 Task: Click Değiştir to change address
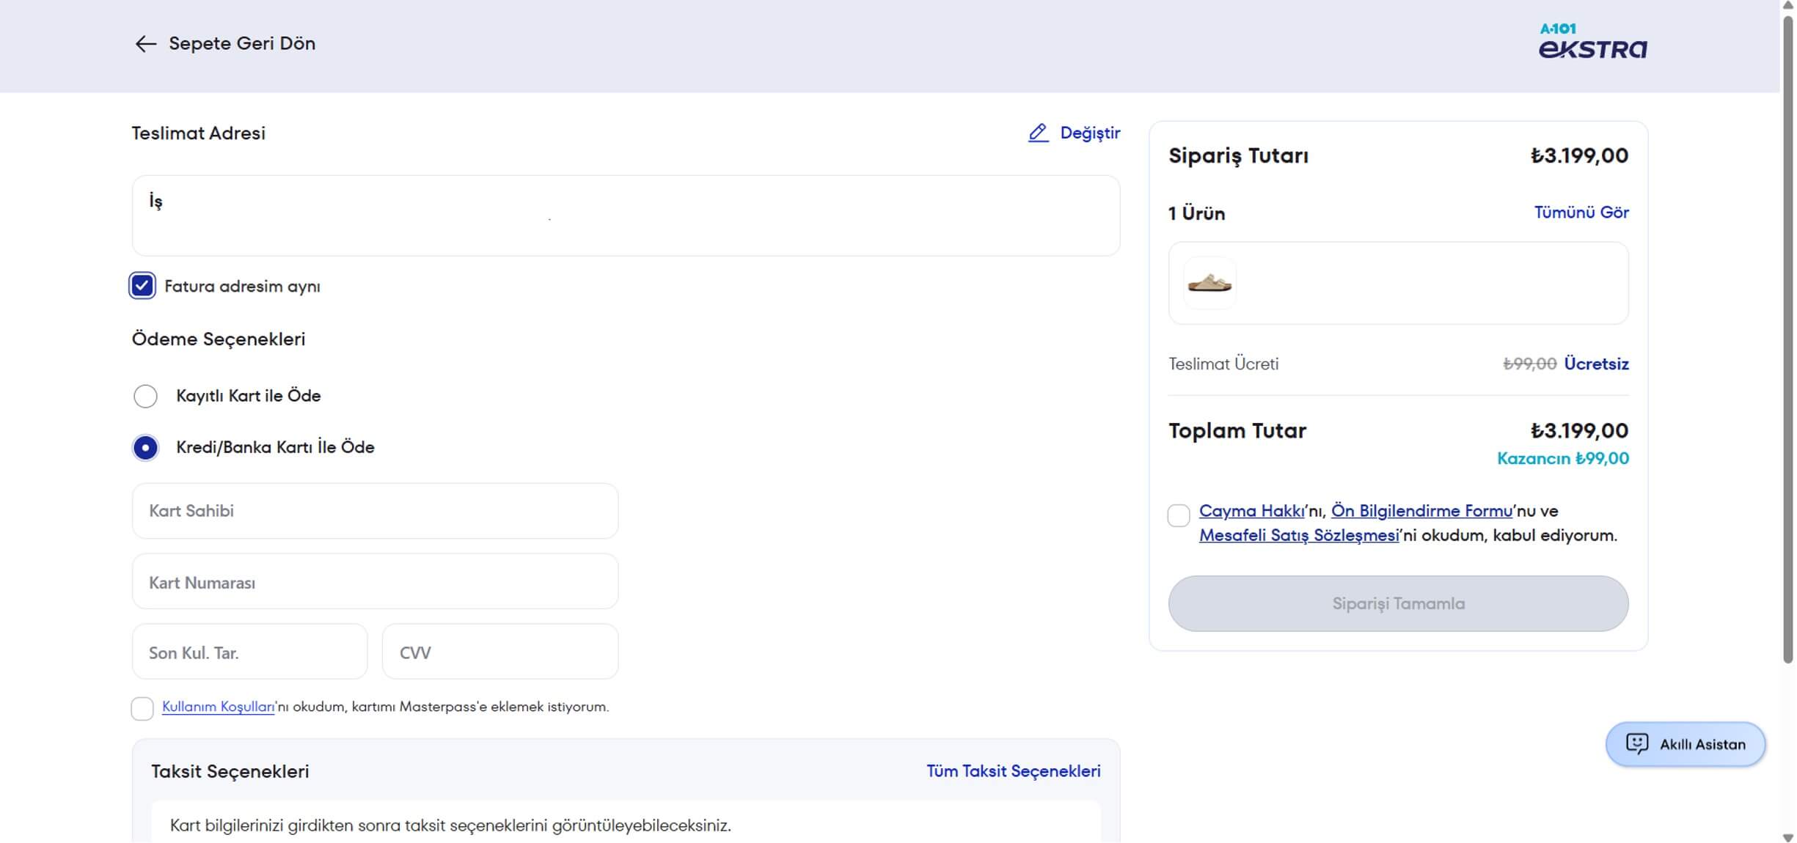tap(1089, 133)
